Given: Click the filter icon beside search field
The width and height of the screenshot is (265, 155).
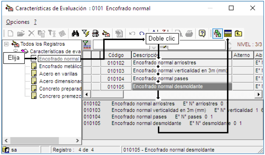Looking at the screenshot, I should (x=86, y=45).
